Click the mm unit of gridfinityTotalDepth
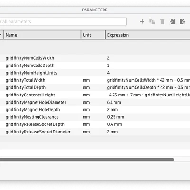Image resolution: width=190 pixels, height=190 pixels. (x=86, y=88)
